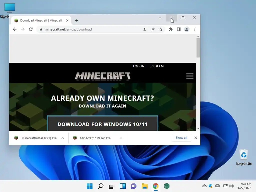256x192 pixels.
Task: Add a new tab with the plus button
Action: tap(77, 20)
